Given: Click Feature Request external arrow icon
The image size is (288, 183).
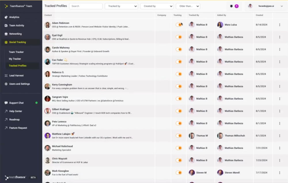Looking at the screenshot, I should click(x=6, y=128).
